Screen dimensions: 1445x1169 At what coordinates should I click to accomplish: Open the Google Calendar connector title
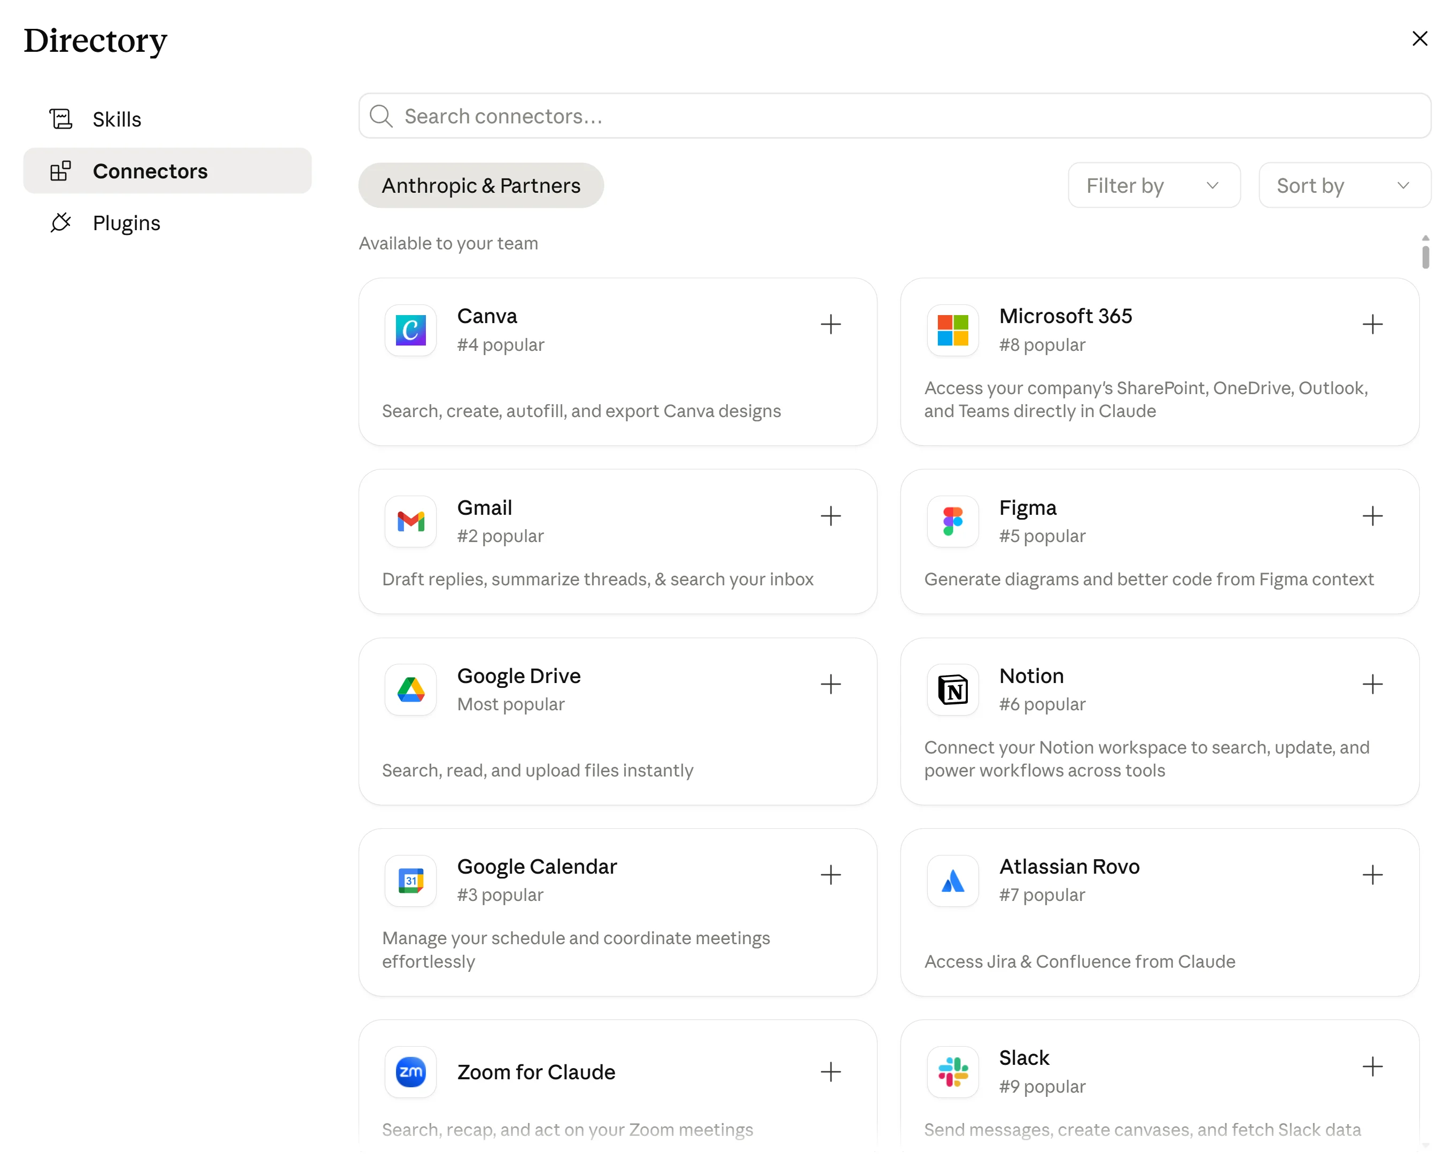537,867
